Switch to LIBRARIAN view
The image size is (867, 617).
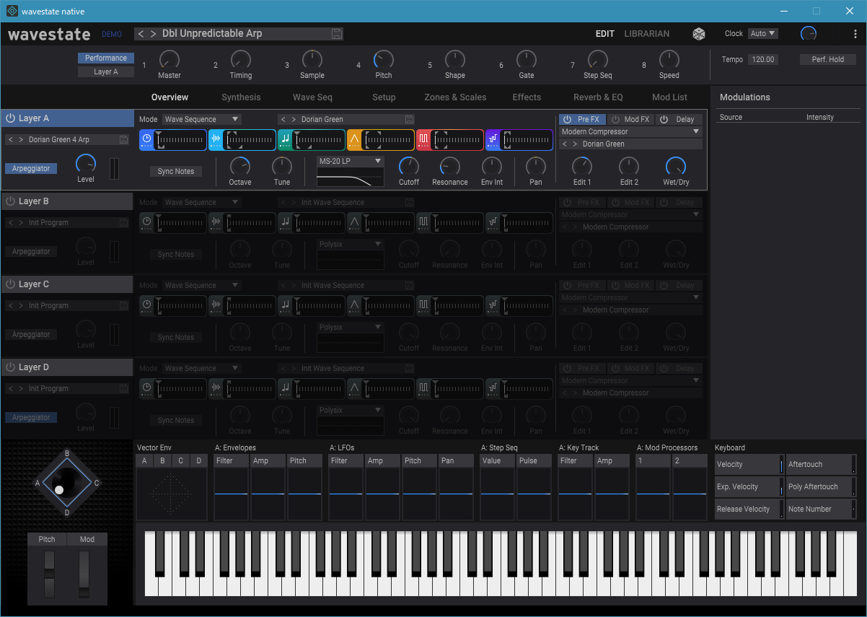[x=646, y=34]
